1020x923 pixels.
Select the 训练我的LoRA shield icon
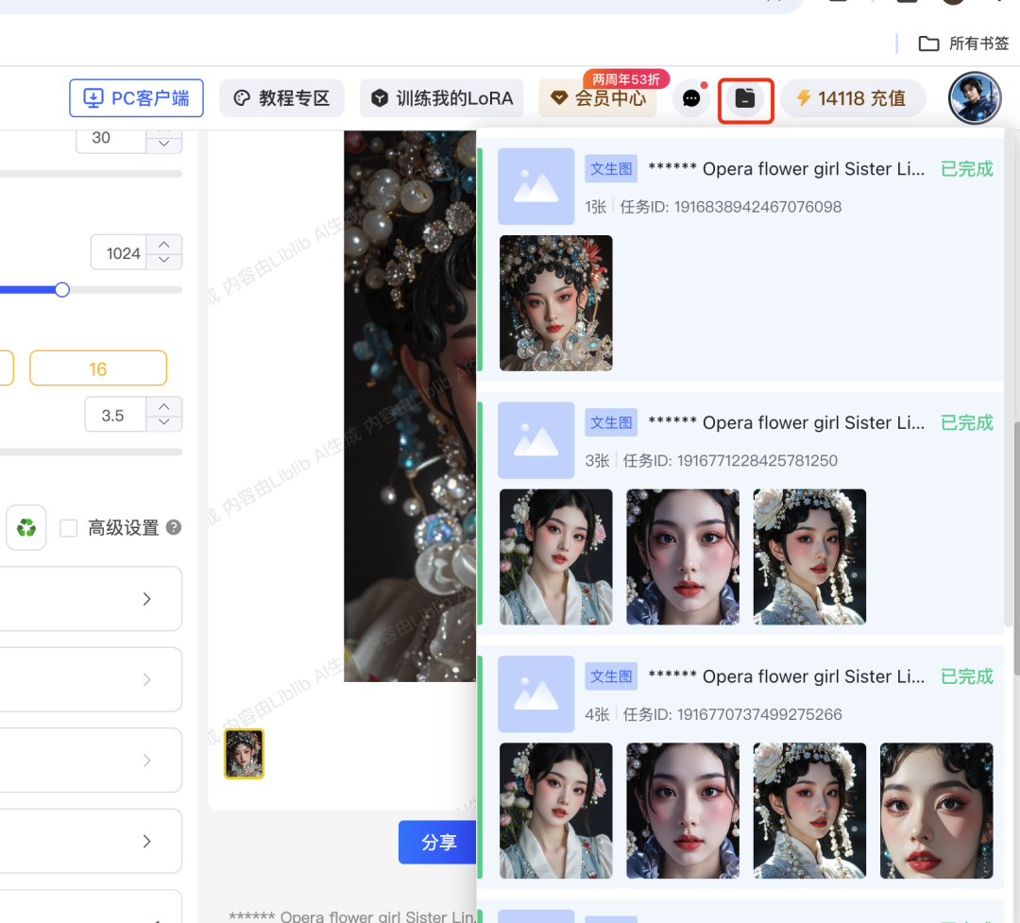(377, 97)
